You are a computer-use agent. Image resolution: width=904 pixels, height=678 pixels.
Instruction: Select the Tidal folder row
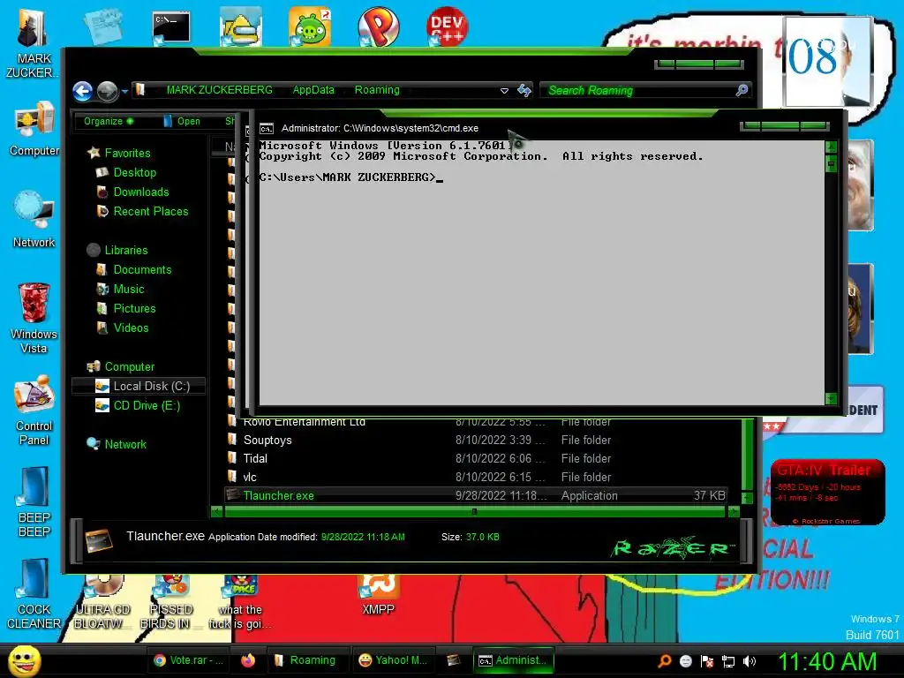(476, 458)
